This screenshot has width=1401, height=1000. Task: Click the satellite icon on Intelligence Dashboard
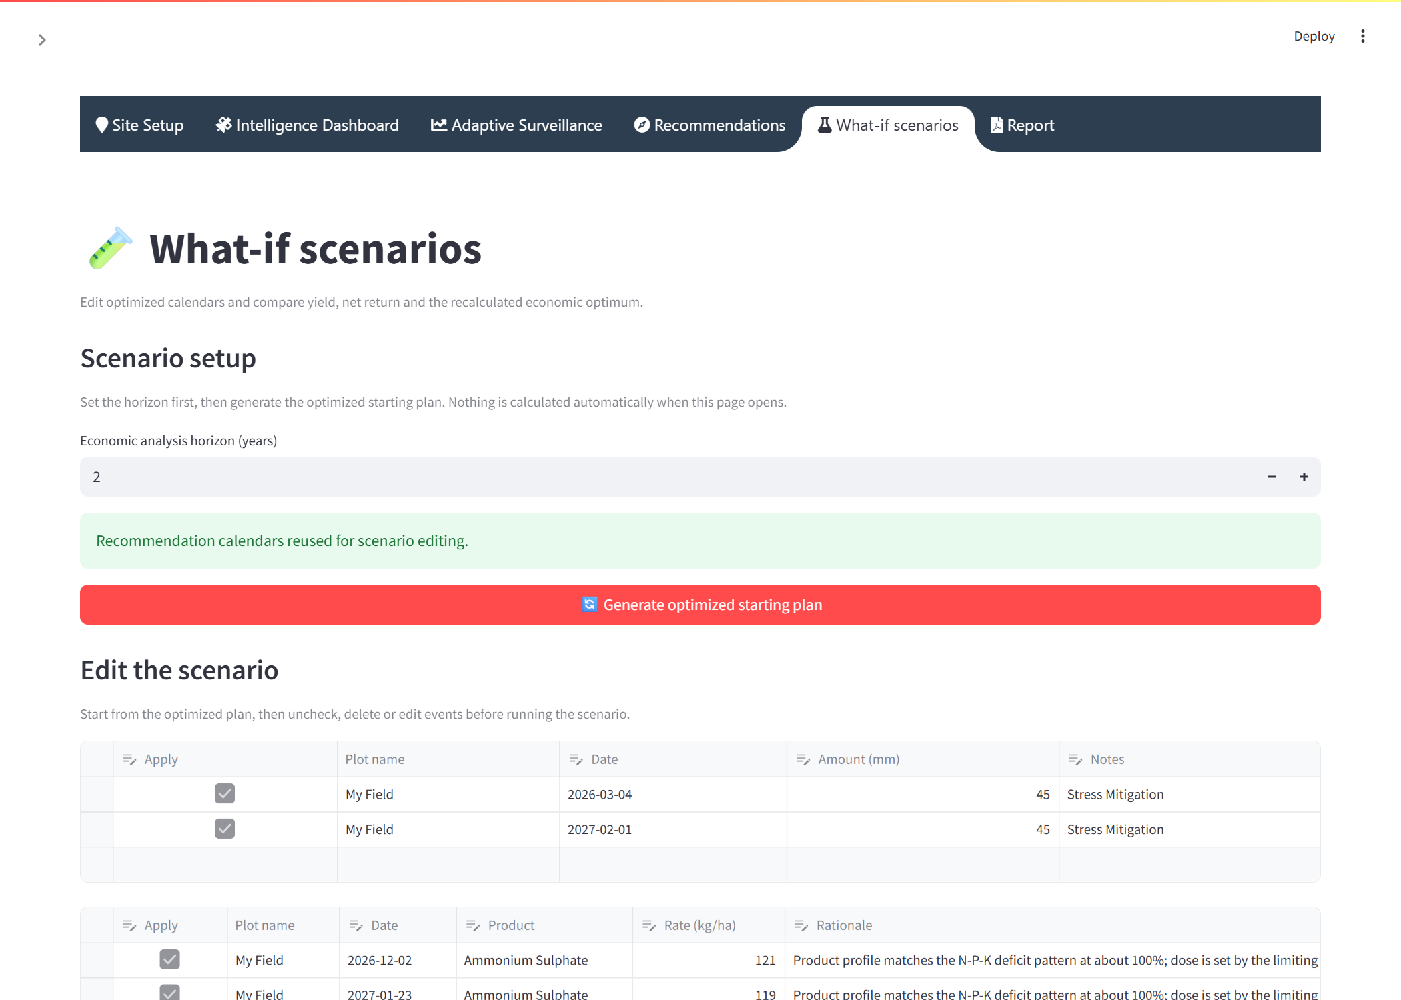[x=223, y=125]
